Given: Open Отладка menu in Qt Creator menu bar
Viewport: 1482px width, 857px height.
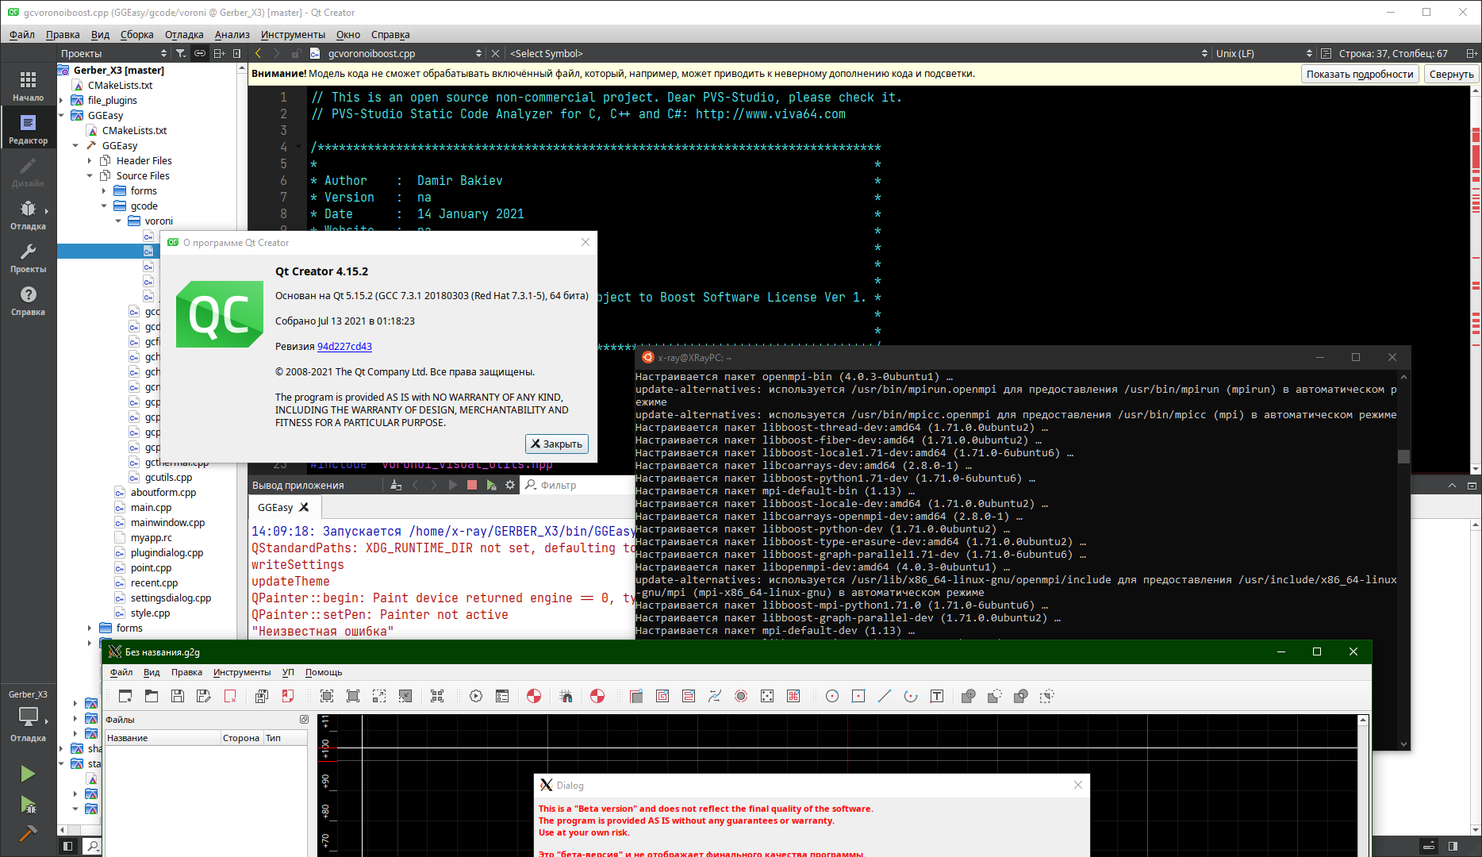Looking at the screenshot, I should (x=184, y=34).
